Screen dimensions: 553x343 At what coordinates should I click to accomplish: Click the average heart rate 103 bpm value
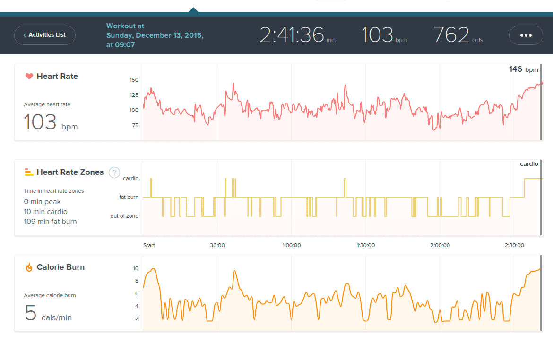(x=51, y=122)
